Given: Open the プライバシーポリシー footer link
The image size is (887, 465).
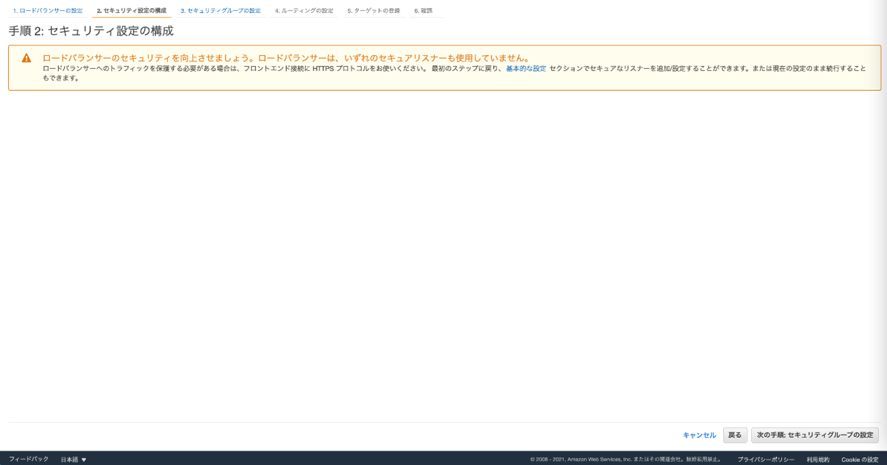Looking at the screenshot, I should point(765,460).
